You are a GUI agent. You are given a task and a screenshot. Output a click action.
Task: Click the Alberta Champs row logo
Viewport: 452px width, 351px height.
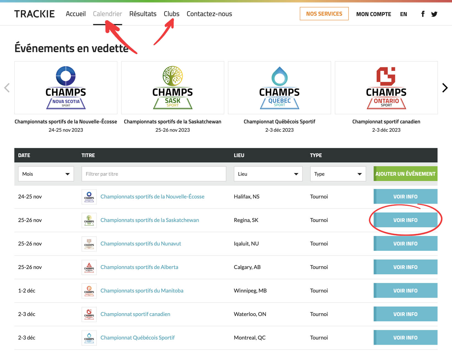(x=89, y=267)
